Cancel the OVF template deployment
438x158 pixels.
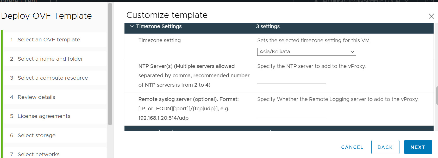[x=352, y=147]
